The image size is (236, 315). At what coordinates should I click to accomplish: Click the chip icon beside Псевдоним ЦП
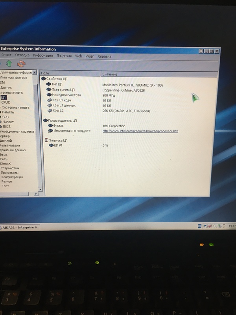point(49,89)
